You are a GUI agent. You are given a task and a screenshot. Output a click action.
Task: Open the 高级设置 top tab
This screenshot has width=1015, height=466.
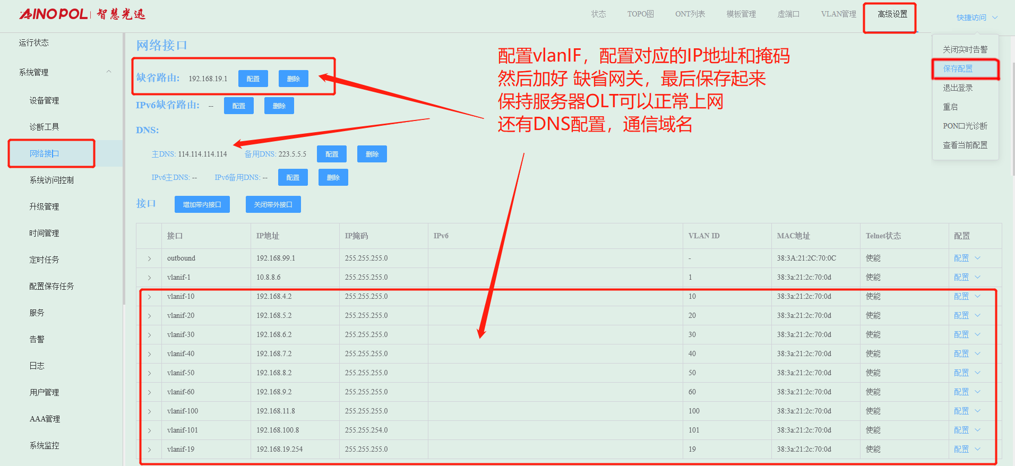point(892,14)
